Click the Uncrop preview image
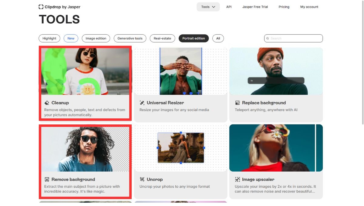This screenshot has width=364, height=206. click(181, 148)
